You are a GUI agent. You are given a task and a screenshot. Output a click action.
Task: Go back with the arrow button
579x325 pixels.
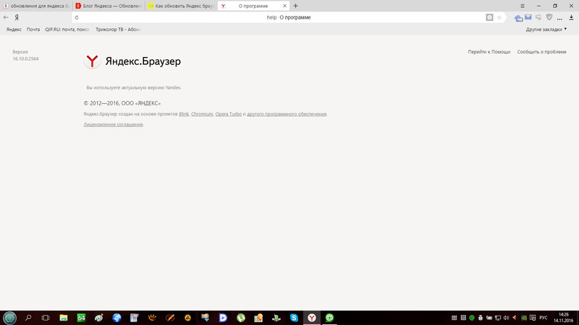[x=6, y=17]
